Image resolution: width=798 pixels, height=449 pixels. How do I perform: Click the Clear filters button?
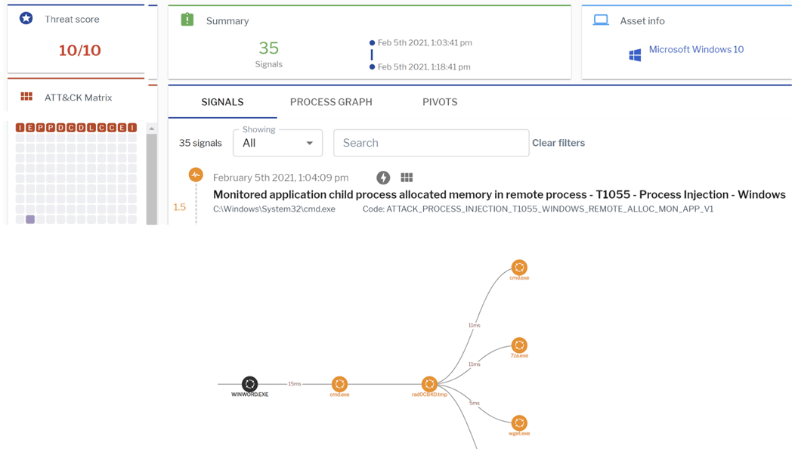click(558, 143)
